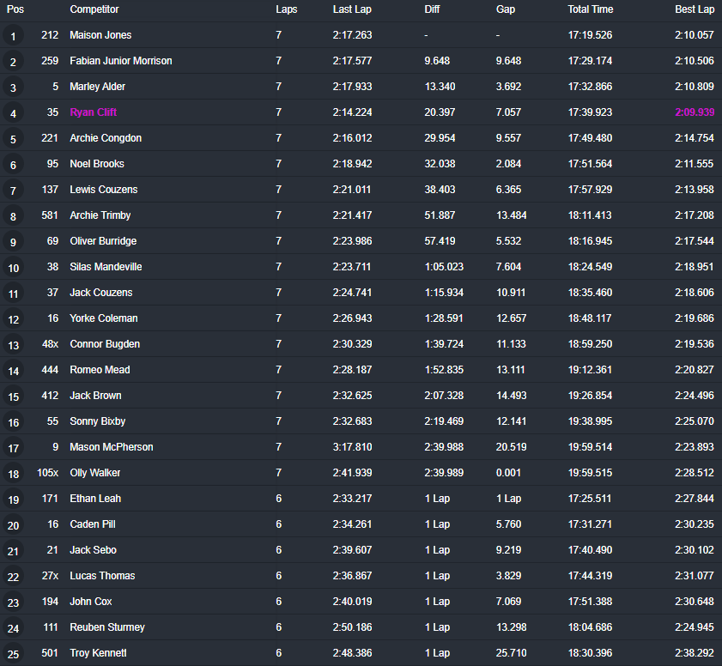Click the Best Lap column header

694,9
